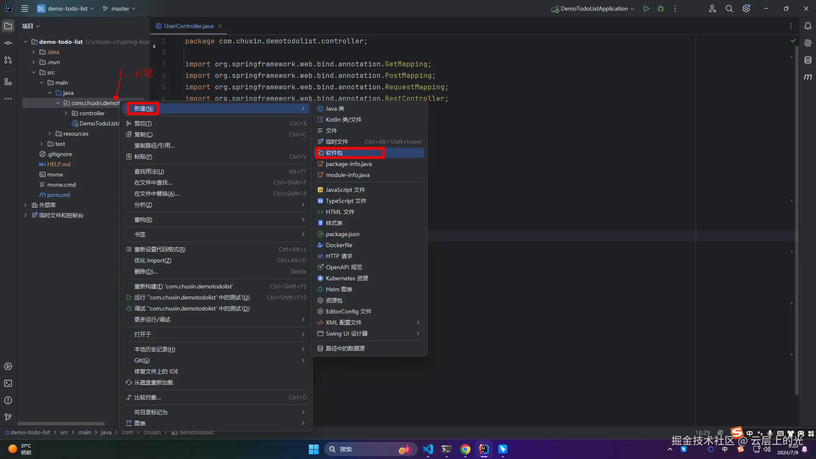Switch to UserController.java editor tab
Screen dimensions: 816x459
[188, 26]
